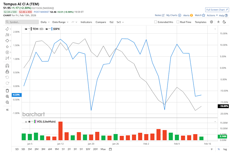
Task: Delete all chart drawings with trash icon
Action: pos(7,90)
